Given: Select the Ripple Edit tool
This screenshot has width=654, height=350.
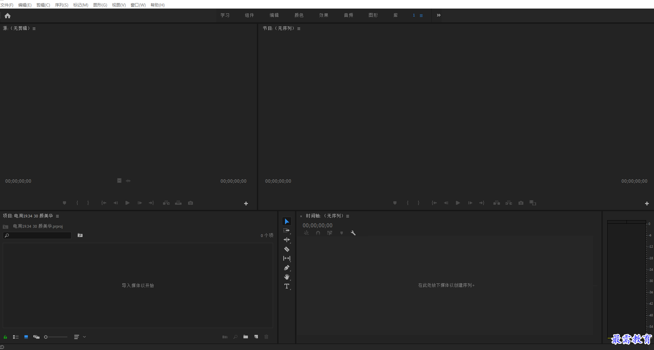Looking at the screenshot, I should coord(287,240).
